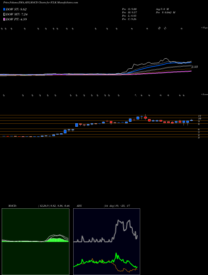The height and width of the screenshot is (275, 208).
Task: Click the 2.53 EMA end label
Action: click(195, 67)
